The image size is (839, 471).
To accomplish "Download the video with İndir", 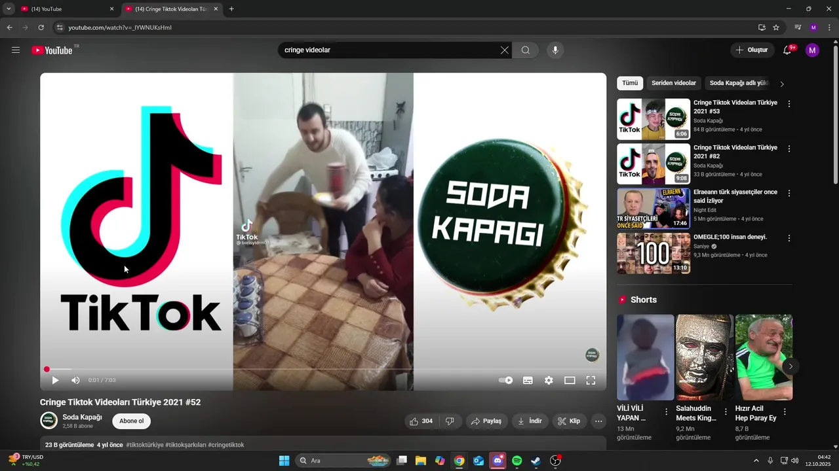I will (530, 421).
